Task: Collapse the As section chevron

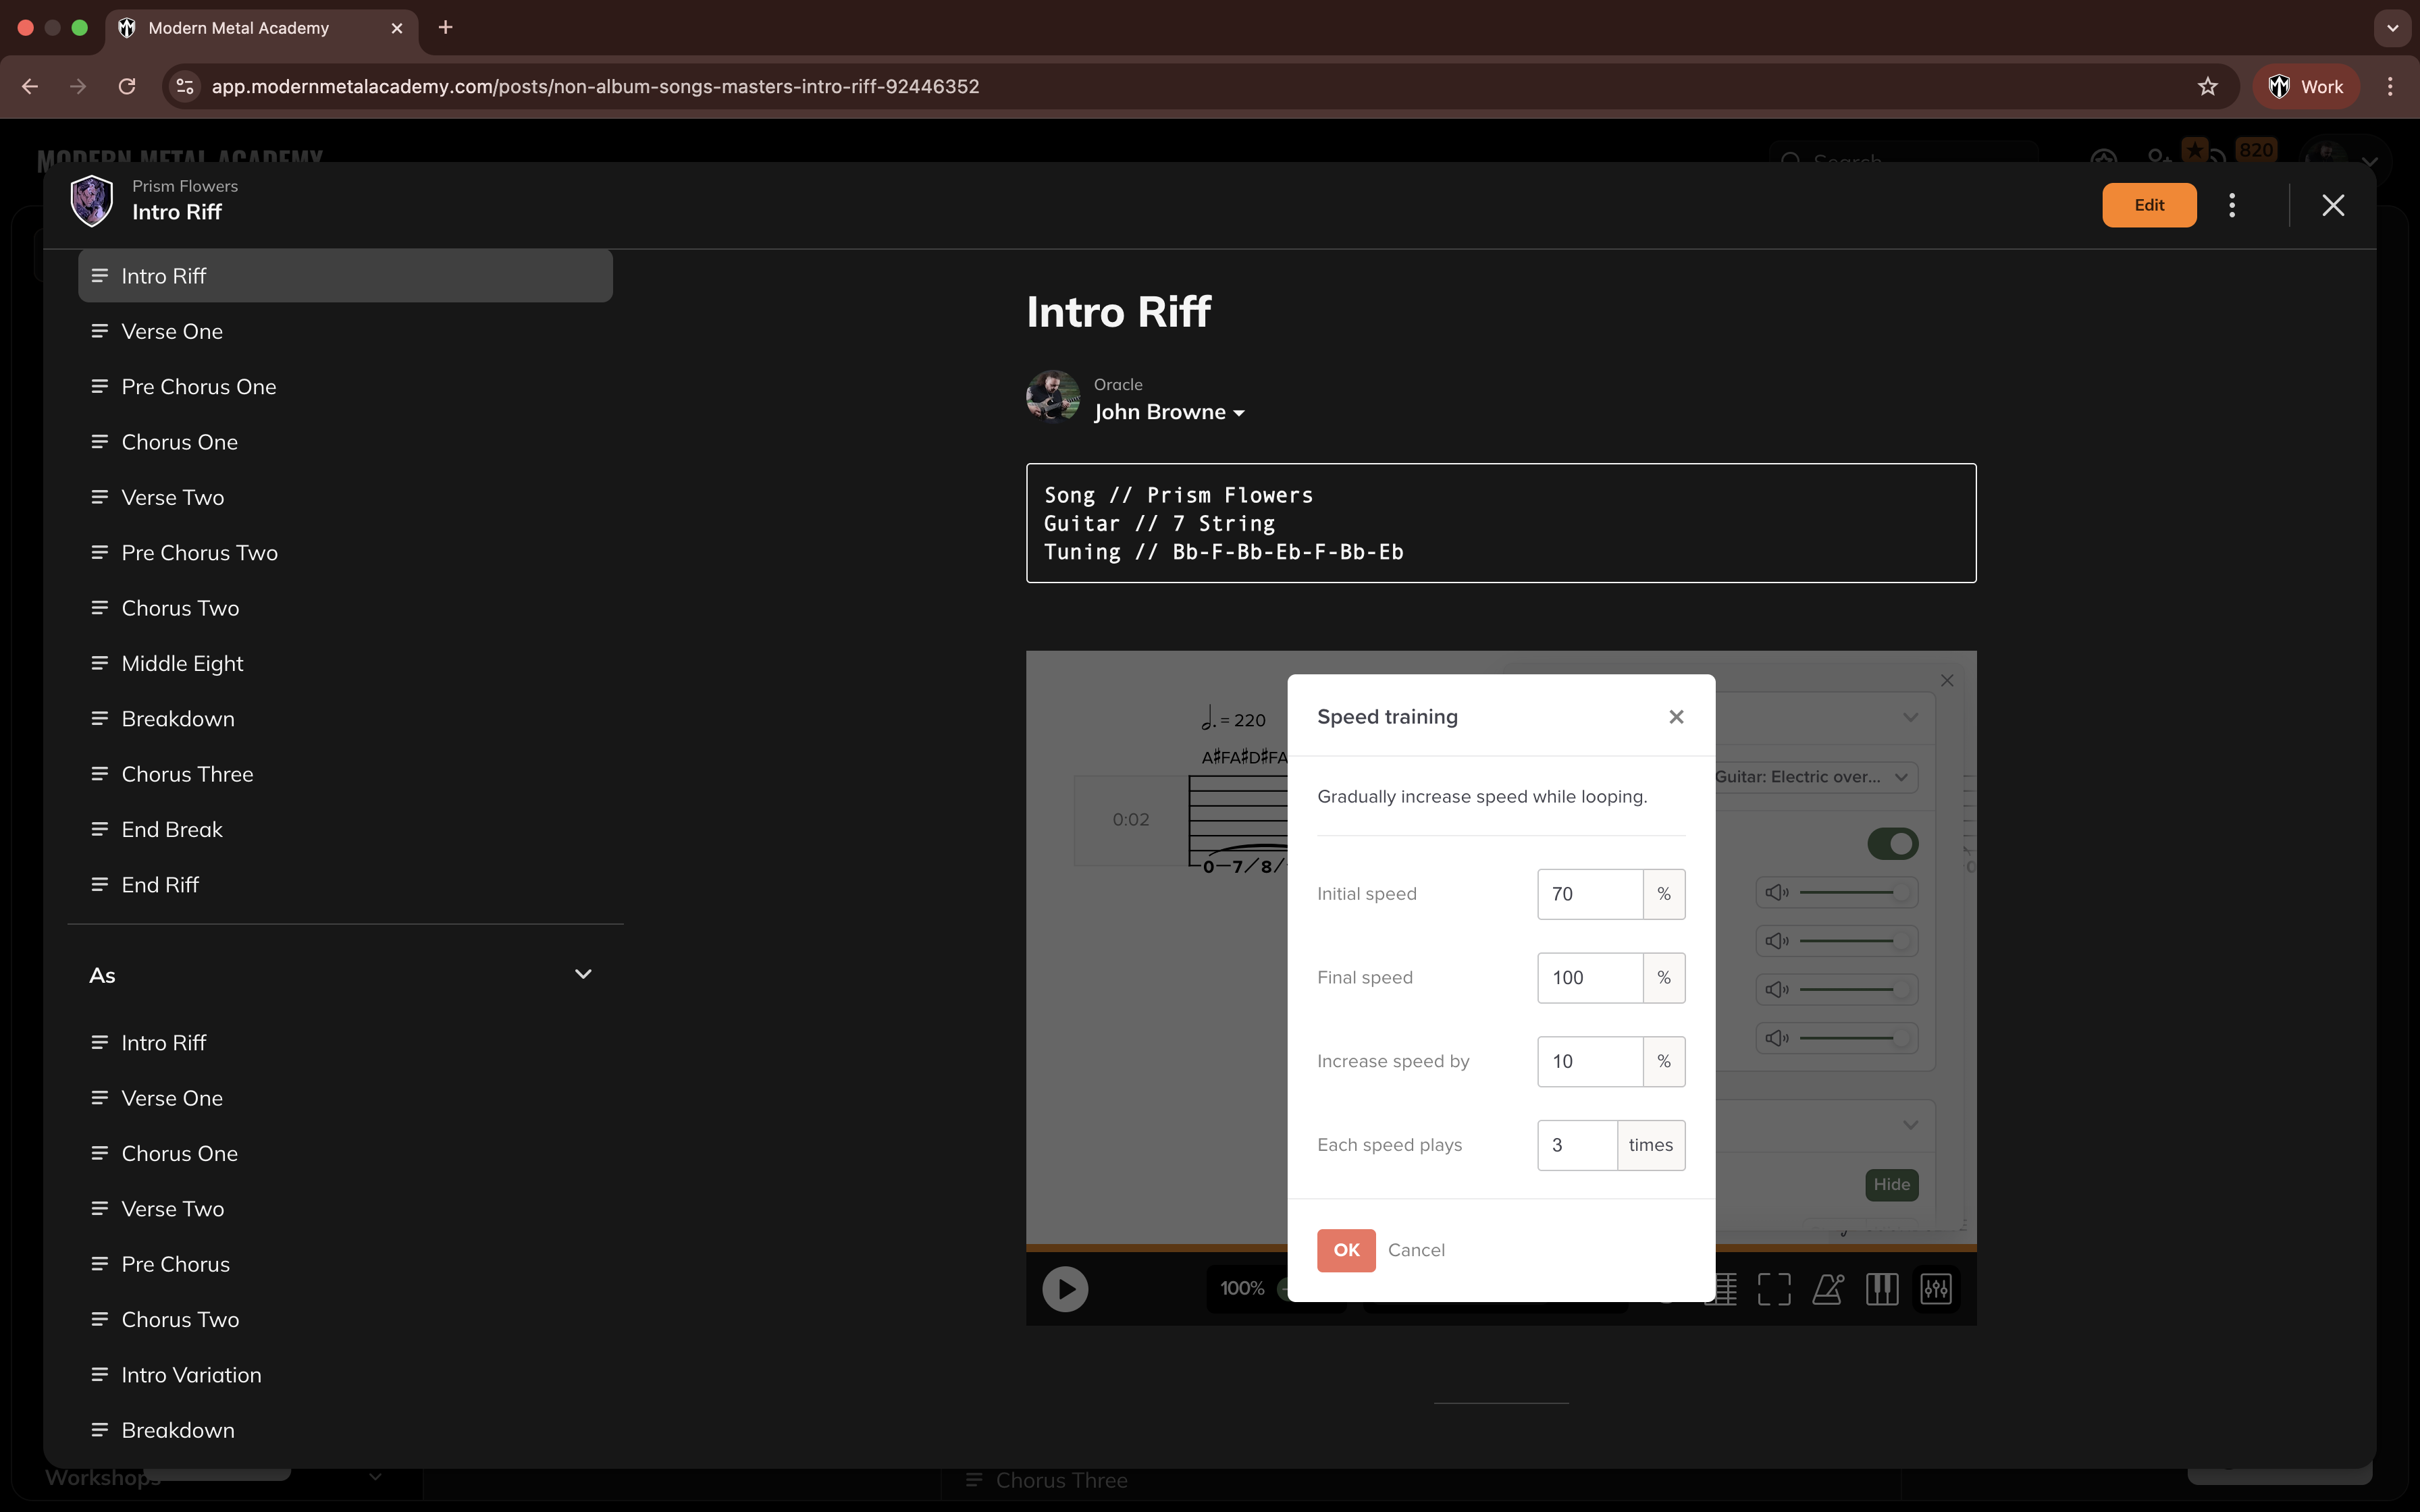Action: pyautogui.click(x=583, y=974)
